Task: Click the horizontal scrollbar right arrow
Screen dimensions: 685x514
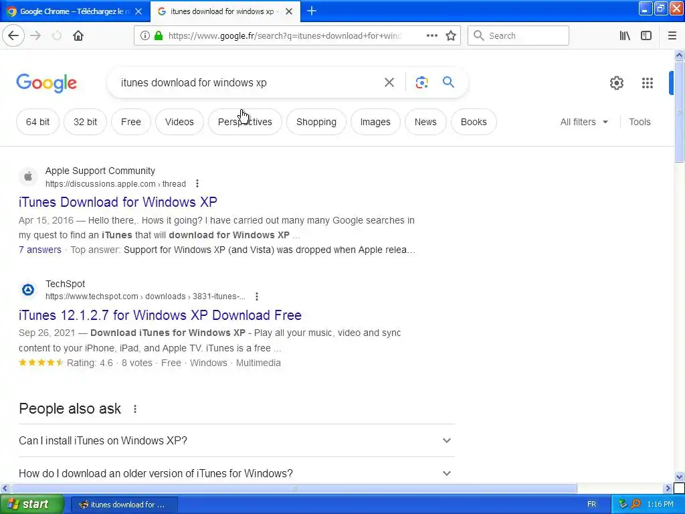Action: (668, 488)
